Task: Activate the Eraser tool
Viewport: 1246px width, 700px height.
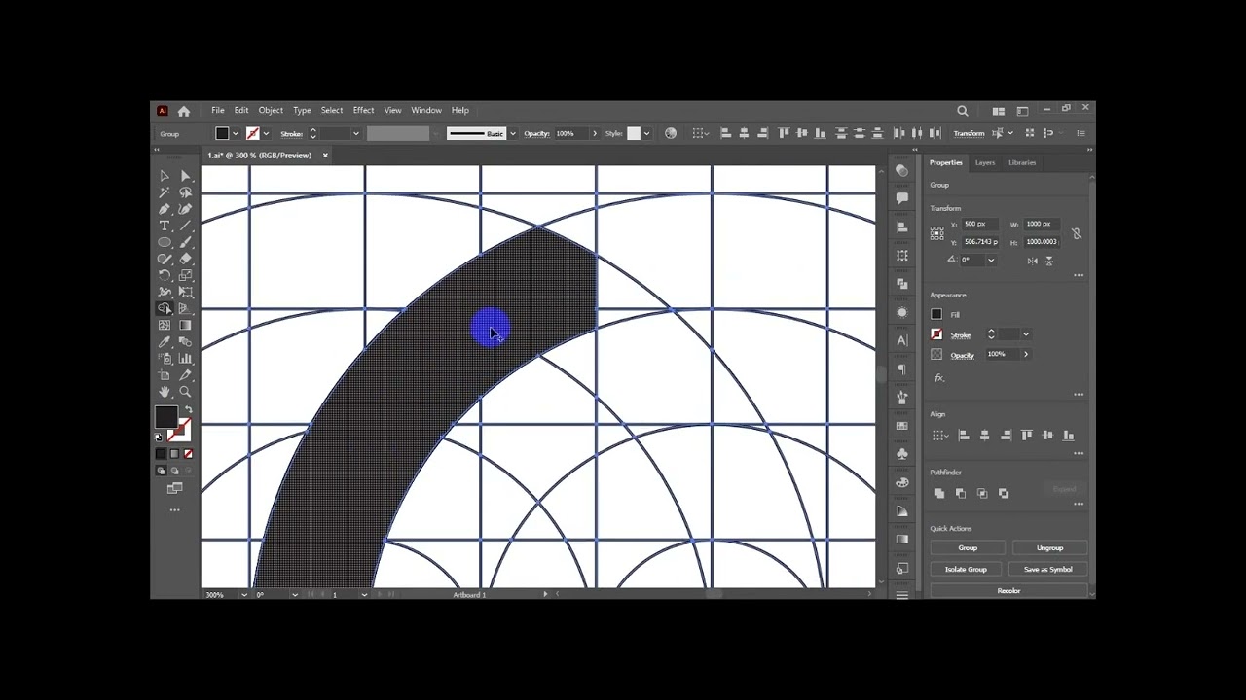Action: [185, 259]
